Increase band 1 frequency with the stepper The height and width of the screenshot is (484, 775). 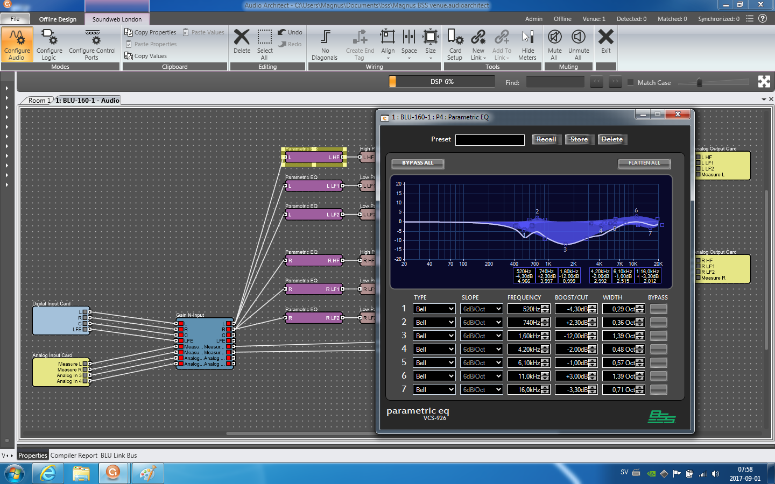click(545, 307)
